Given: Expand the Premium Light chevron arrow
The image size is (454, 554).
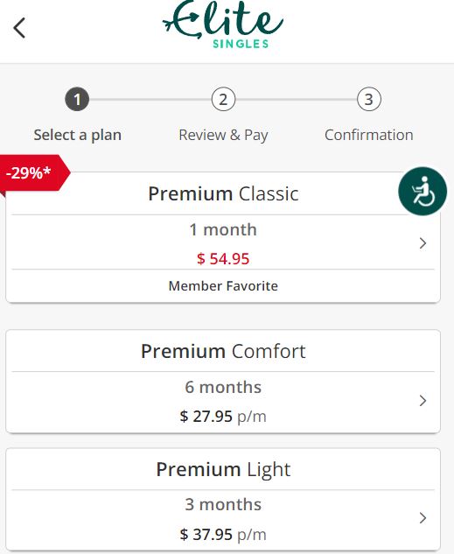Looking at the screenshot, I should pos(423,518).
